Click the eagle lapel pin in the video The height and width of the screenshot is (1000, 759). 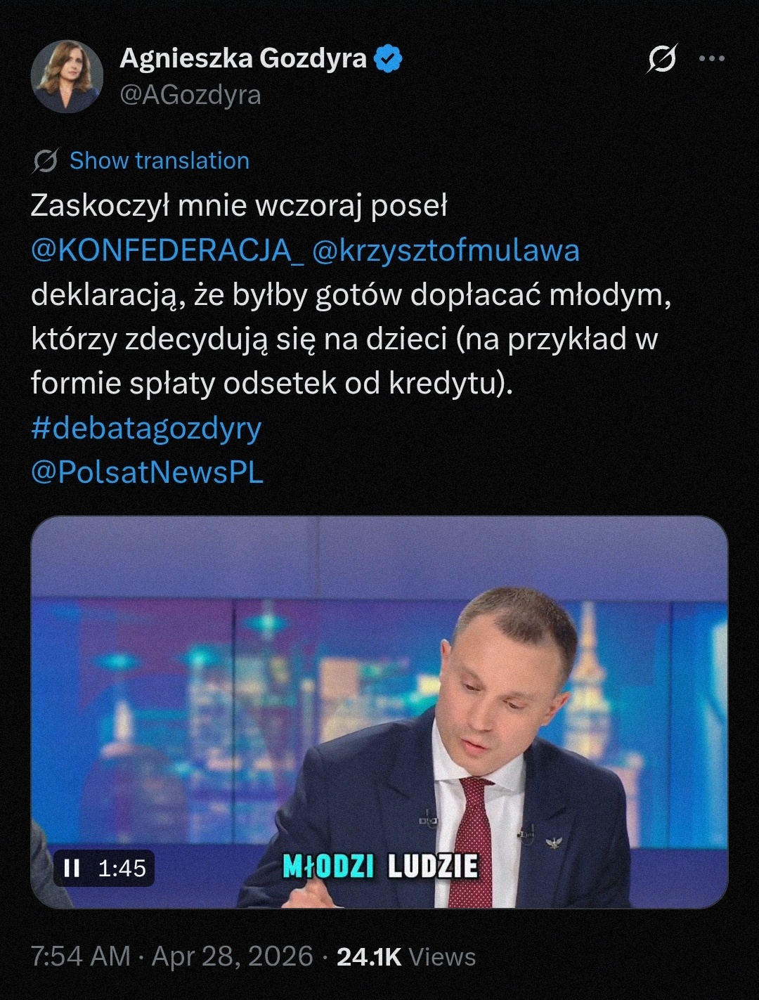pyautogui.click(x=554, y=841)
